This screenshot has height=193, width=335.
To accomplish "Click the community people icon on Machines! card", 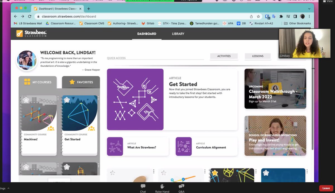I will click(51, 128).
